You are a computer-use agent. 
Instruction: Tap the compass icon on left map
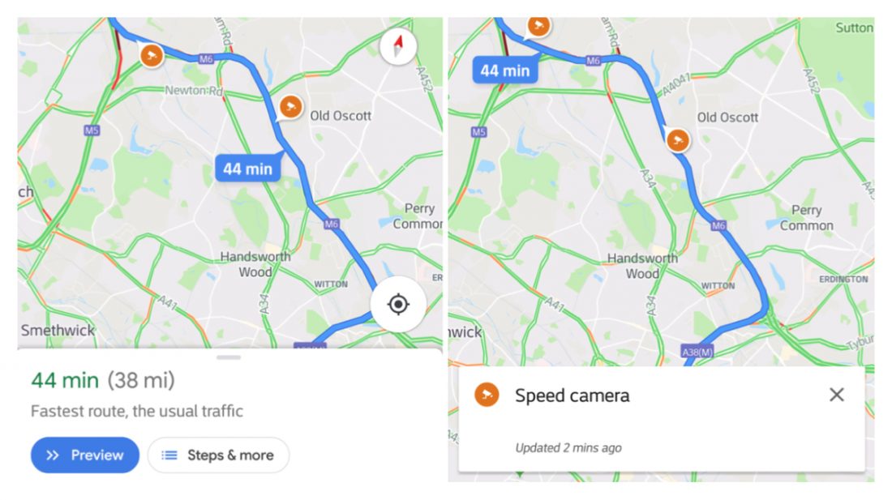(x=398, y=46)
